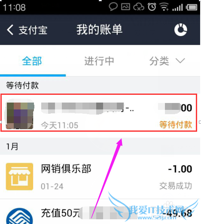
Task: Switch to the 全部 tab
Action: 32,61
